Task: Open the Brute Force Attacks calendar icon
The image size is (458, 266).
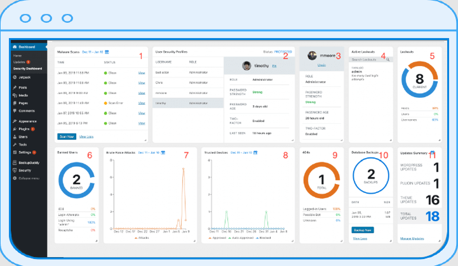Action: (163, 152)
